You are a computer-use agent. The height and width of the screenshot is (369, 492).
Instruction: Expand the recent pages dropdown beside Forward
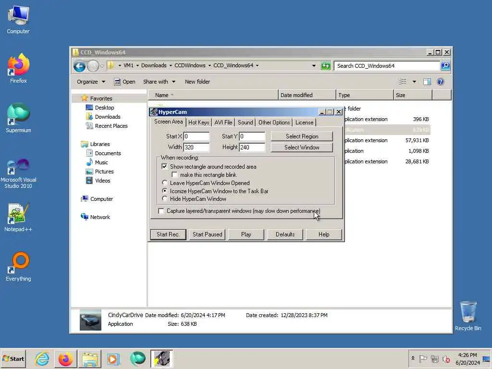[102, 66]
